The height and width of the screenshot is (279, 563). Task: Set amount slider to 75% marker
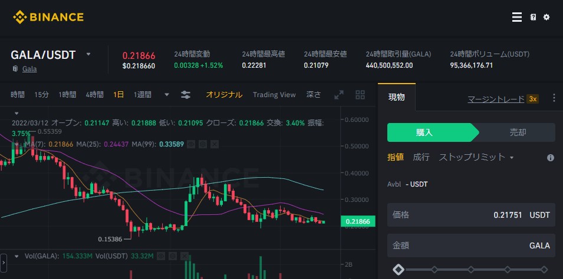[x=508, y=270]
